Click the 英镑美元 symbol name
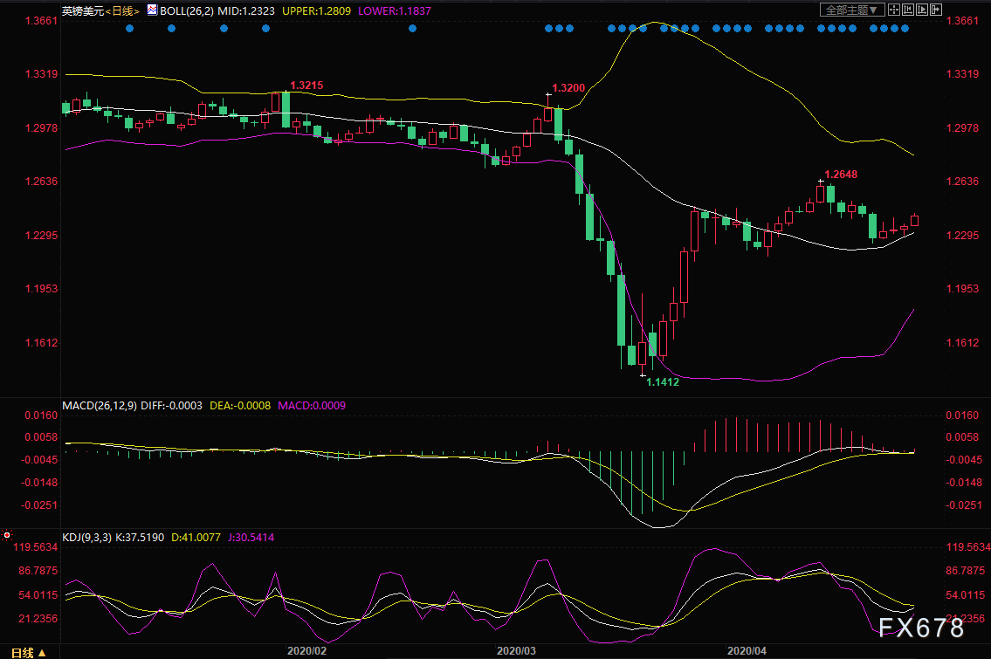 (x=83, y=10)
